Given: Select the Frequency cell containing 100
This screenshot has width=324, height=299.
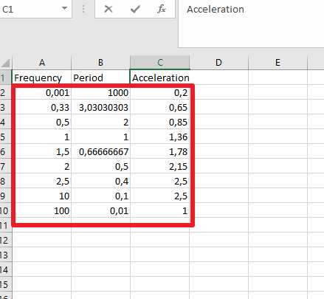Looking at the screenshot, I should point(41,210).
